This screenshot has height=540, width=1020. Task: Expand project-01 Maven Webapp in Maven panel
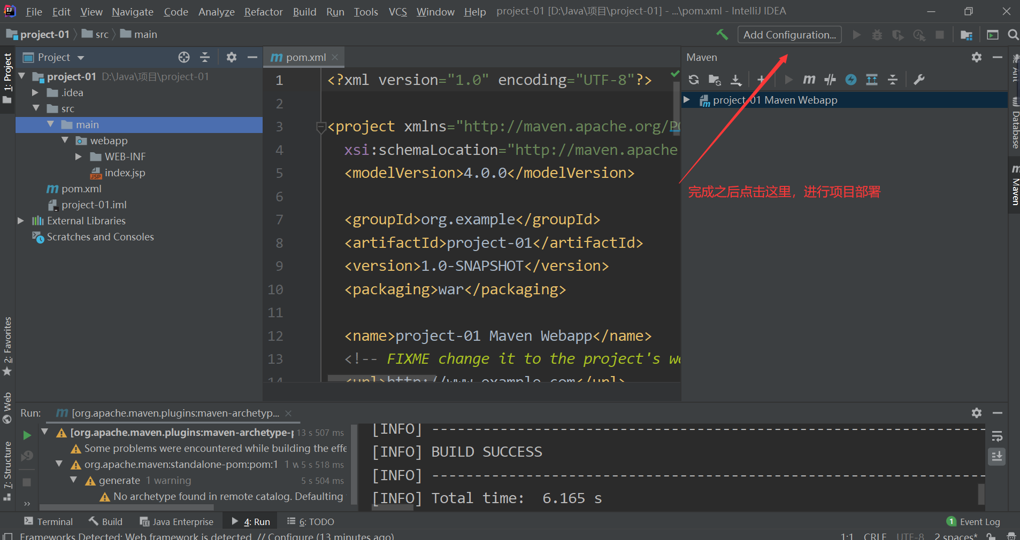pyautogui.click(x=687, y=100)
